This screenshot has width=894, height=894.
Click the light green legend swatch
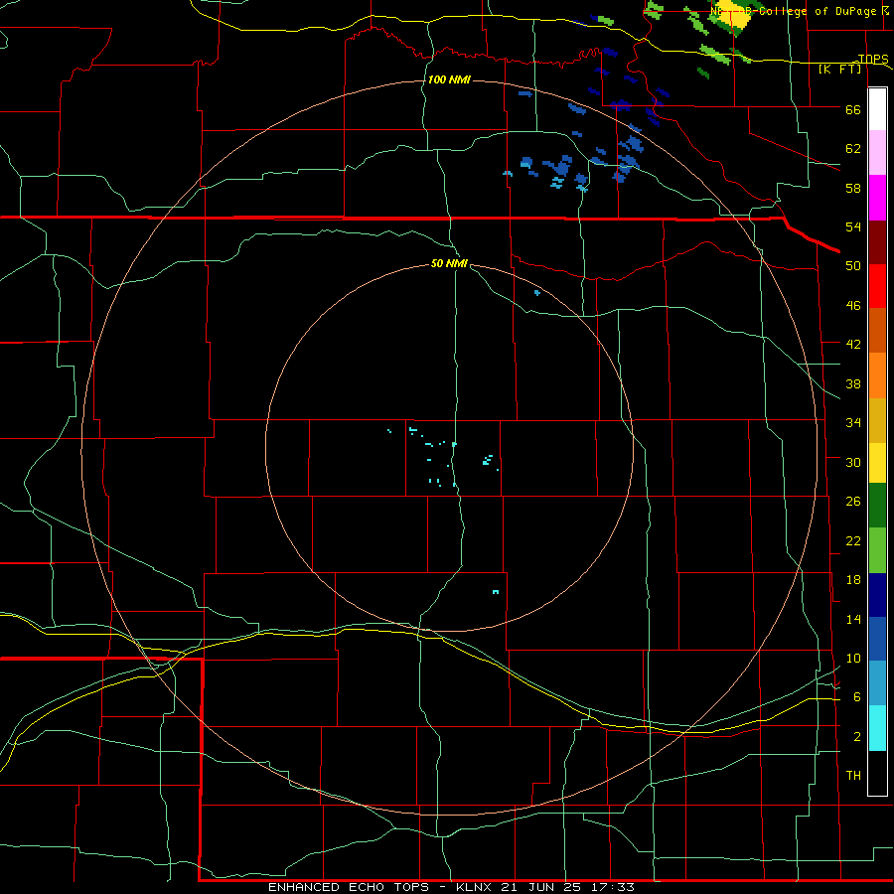click(877, 550)
